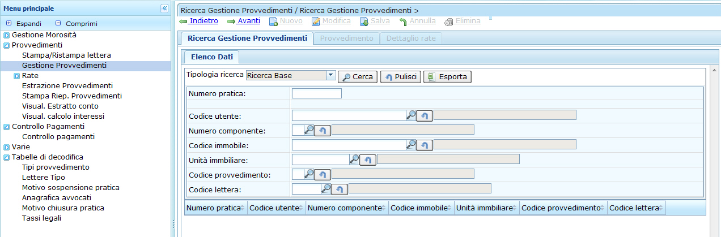Open Stampa Riep. Provvedimenti entry
Viewport: 721px width, 237px height.
pos(72,96)
